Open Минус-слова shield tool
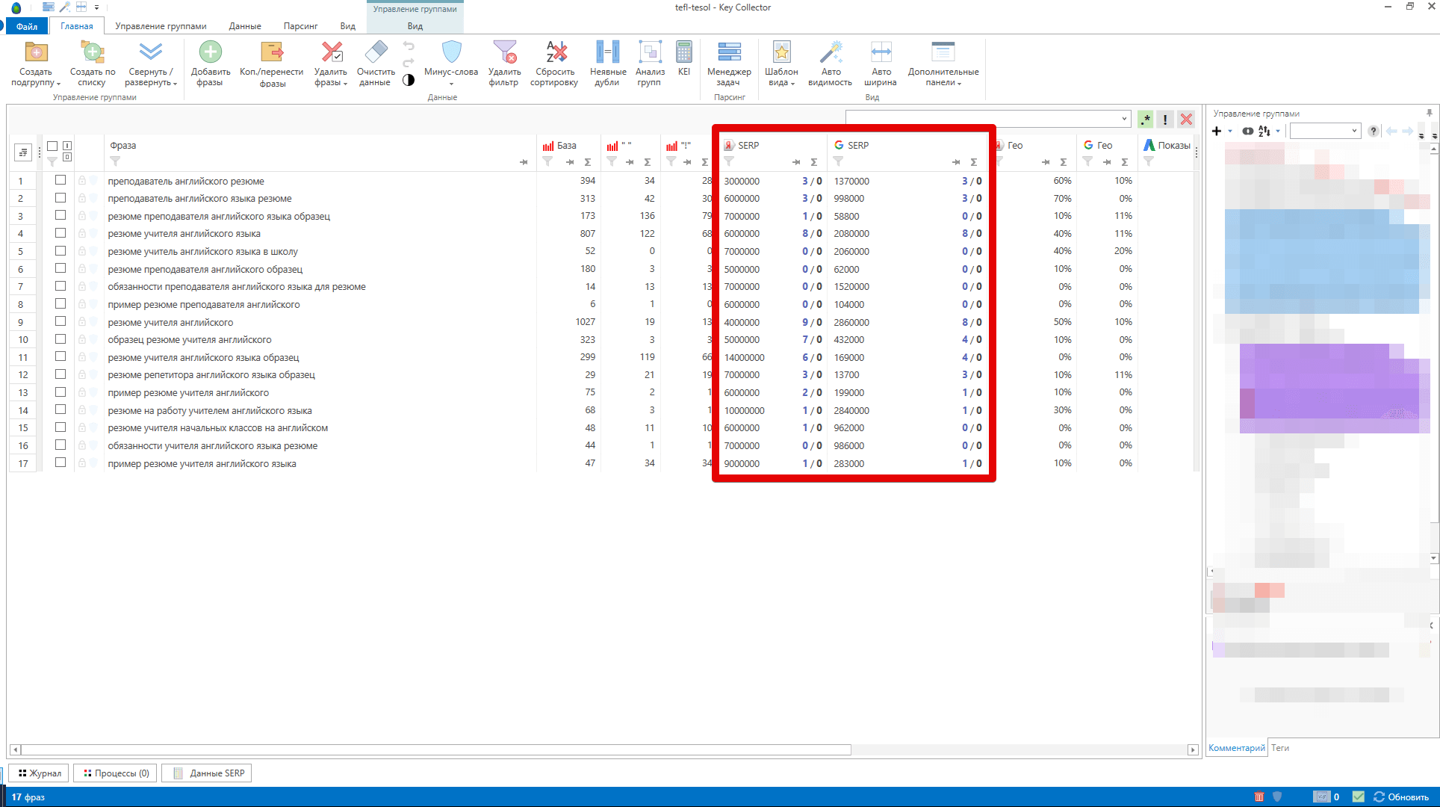This screenshot has width=1440, height=807. pos(451,53)
